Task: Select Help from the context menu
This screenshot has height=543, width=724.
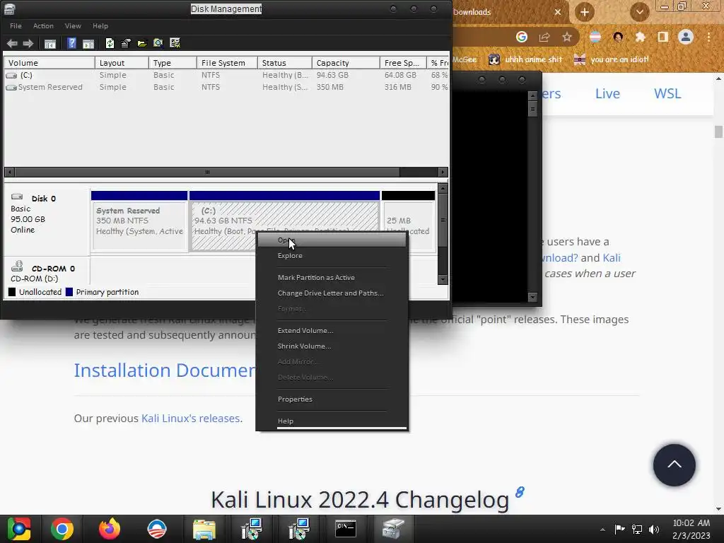Action: click(332, 421)
